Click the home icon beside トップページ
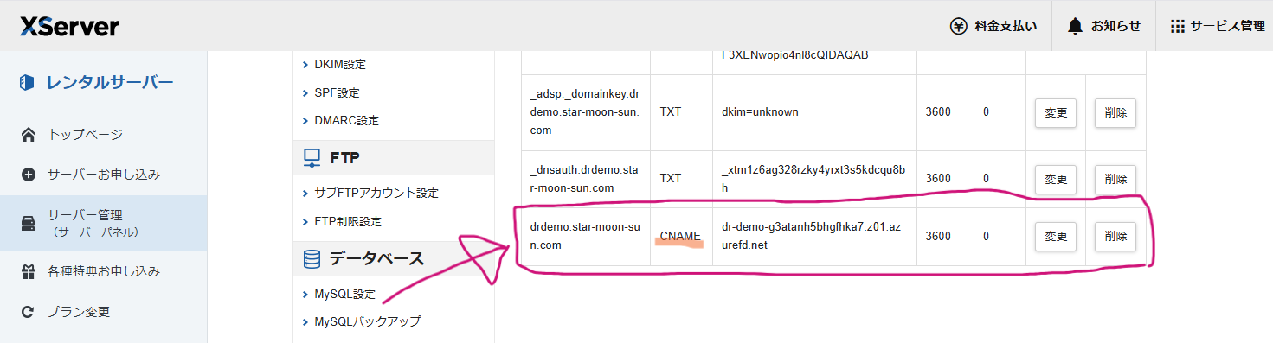The width and height of the screenshot is (1273, 343). (28, 135)
